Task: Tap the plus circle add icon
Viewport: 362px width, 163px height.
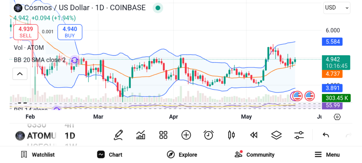Action: click(x=186, y=135)
